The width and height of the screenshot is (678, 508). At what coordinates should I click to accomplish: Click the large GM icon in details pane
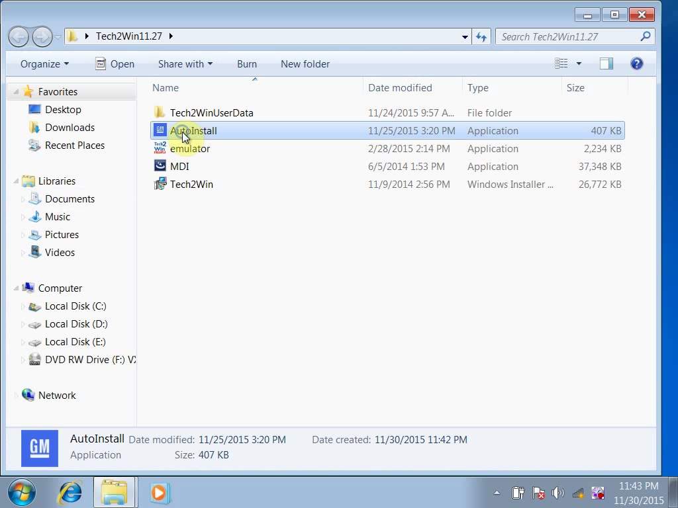39,448
